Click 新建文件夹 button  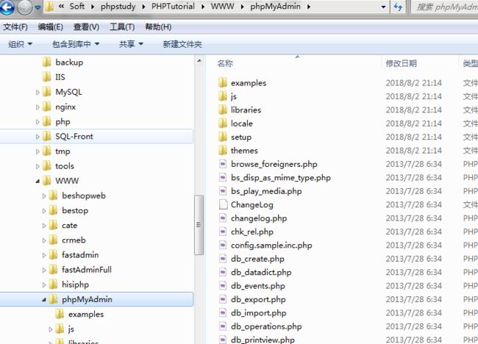pyautogui.click(x=182, y=45)
